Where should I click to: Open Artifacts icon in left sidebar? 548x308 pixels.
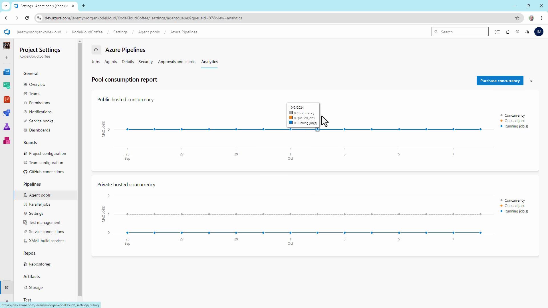click(x=7, y=141)
